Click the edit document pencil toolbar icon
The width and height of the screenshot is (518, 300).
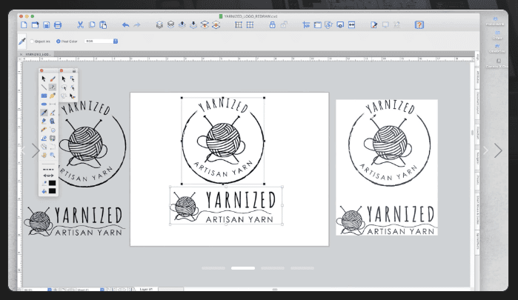(x=374, y=25)
